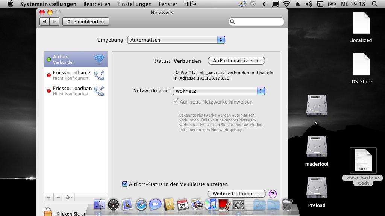Image resolution: width=385 pixels, height=216 pixels.
Task: Toggle AirPort-Status in der Menüleiste anzeigen checkbox
Action: (x=125, y=184)
